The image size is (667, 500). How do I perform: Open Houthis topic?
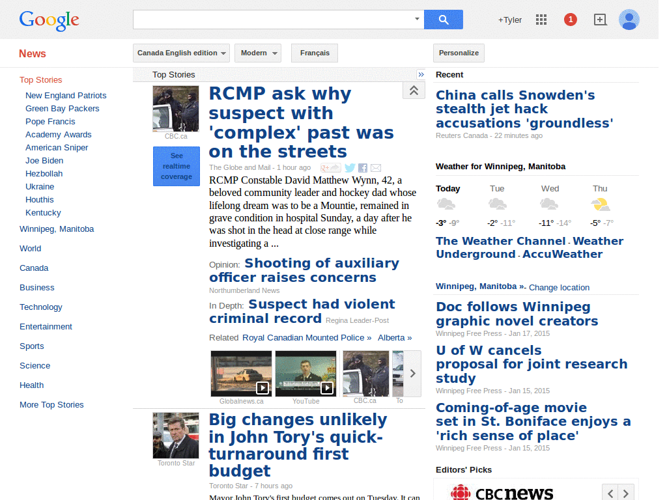[x=40, y=199]
